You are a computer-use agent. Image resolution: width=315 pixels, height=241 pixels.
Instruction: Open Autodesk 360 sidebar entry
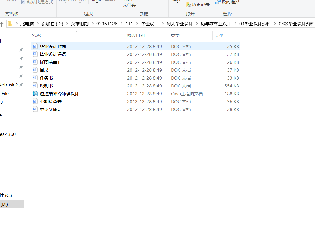click(x=8, y=134)
